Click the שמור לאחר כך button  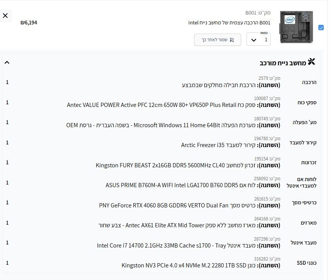pyautogui.click(x=217, y=40)
